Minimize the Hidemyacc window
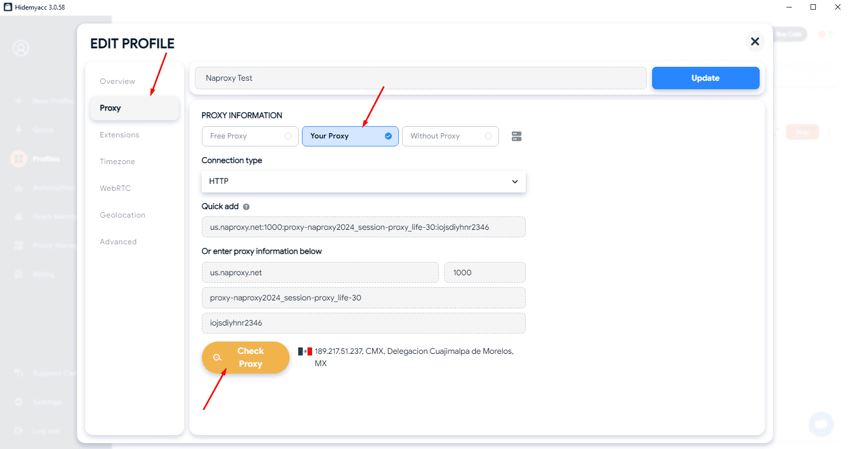Screen dimensions: 848x449 coord(789,7)
